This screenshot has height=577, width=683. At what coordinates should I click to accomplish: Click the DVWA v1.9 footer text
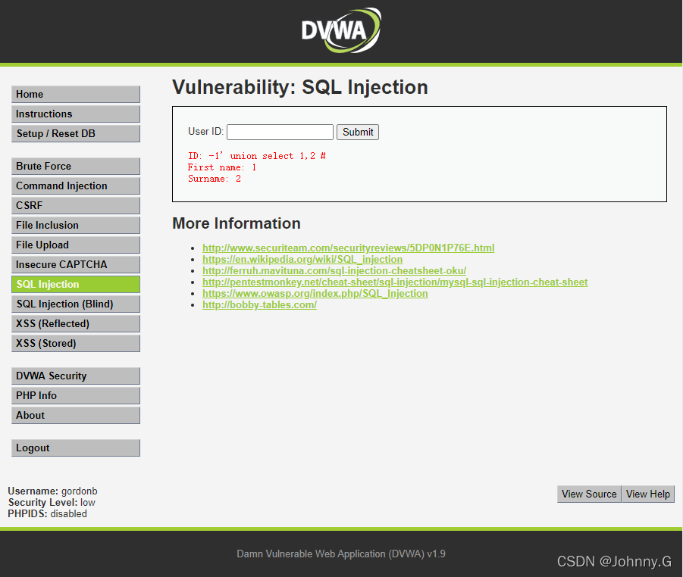click(x=341, y=554)
